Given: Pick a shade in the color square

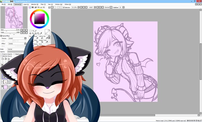Looking at the screenshot, I should [x=40, y=19].
